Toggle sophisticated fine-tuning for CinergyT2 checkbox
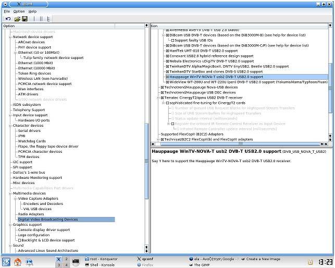Screen dimensions: 335x268 pos(168,103)
